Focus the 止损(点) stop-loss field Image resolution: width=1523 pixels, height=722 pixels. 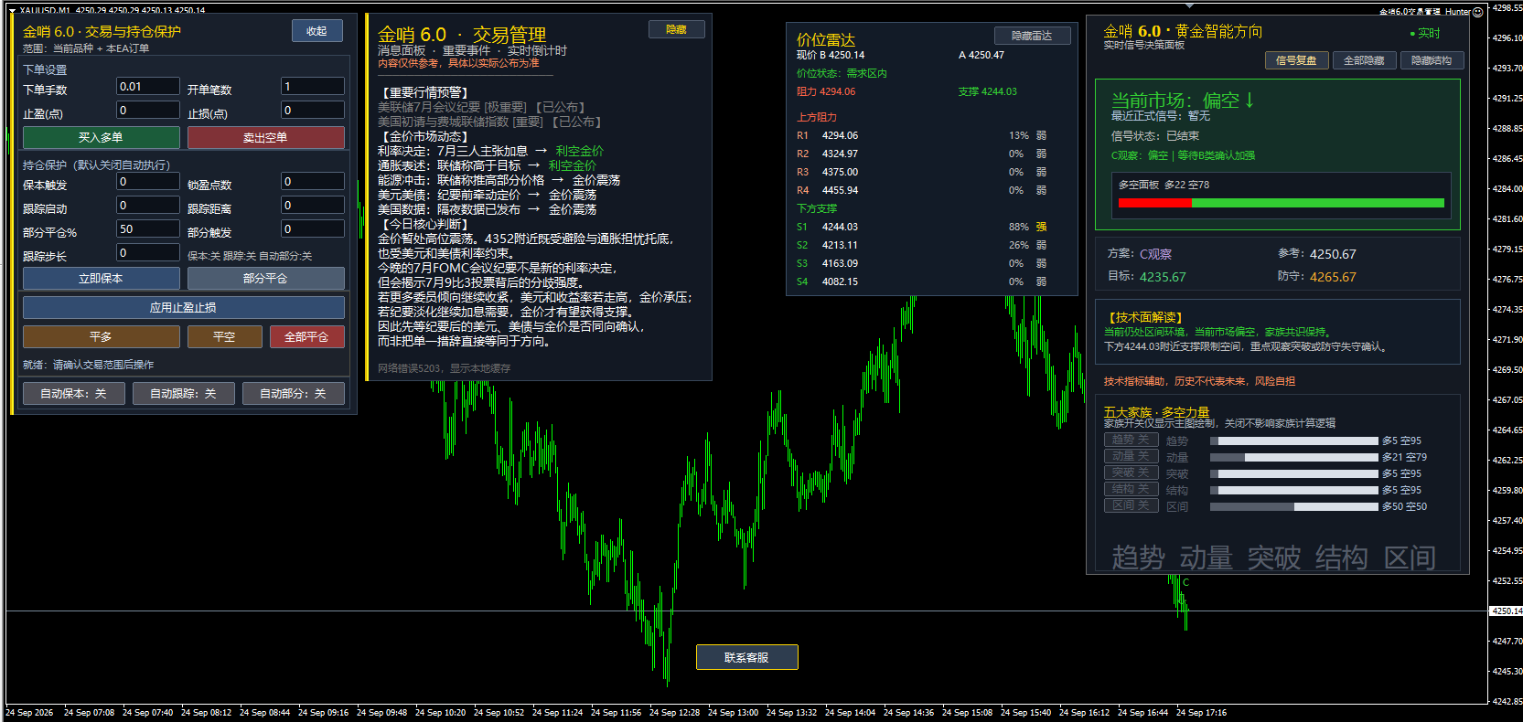[313, 110]
